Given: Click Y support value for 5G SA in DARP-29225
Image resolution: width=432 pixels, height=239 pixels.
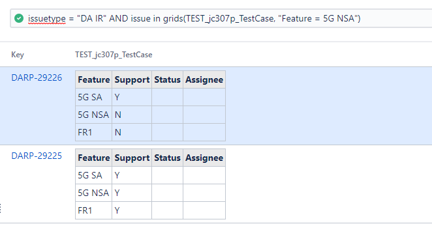Looking at the screenshot, I should [x=132, y=175].
